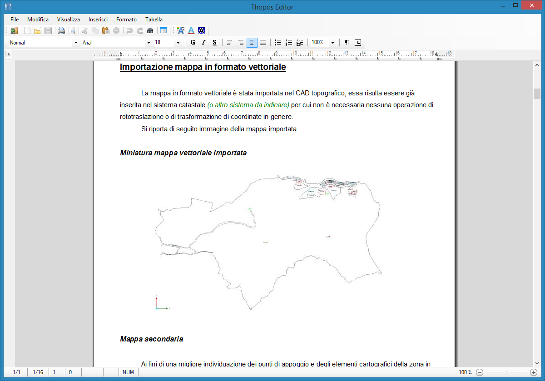The width and height of the screenshot is (545, 381).
Task: Save the document using the floppy icon
Action: tap(48, 31)
